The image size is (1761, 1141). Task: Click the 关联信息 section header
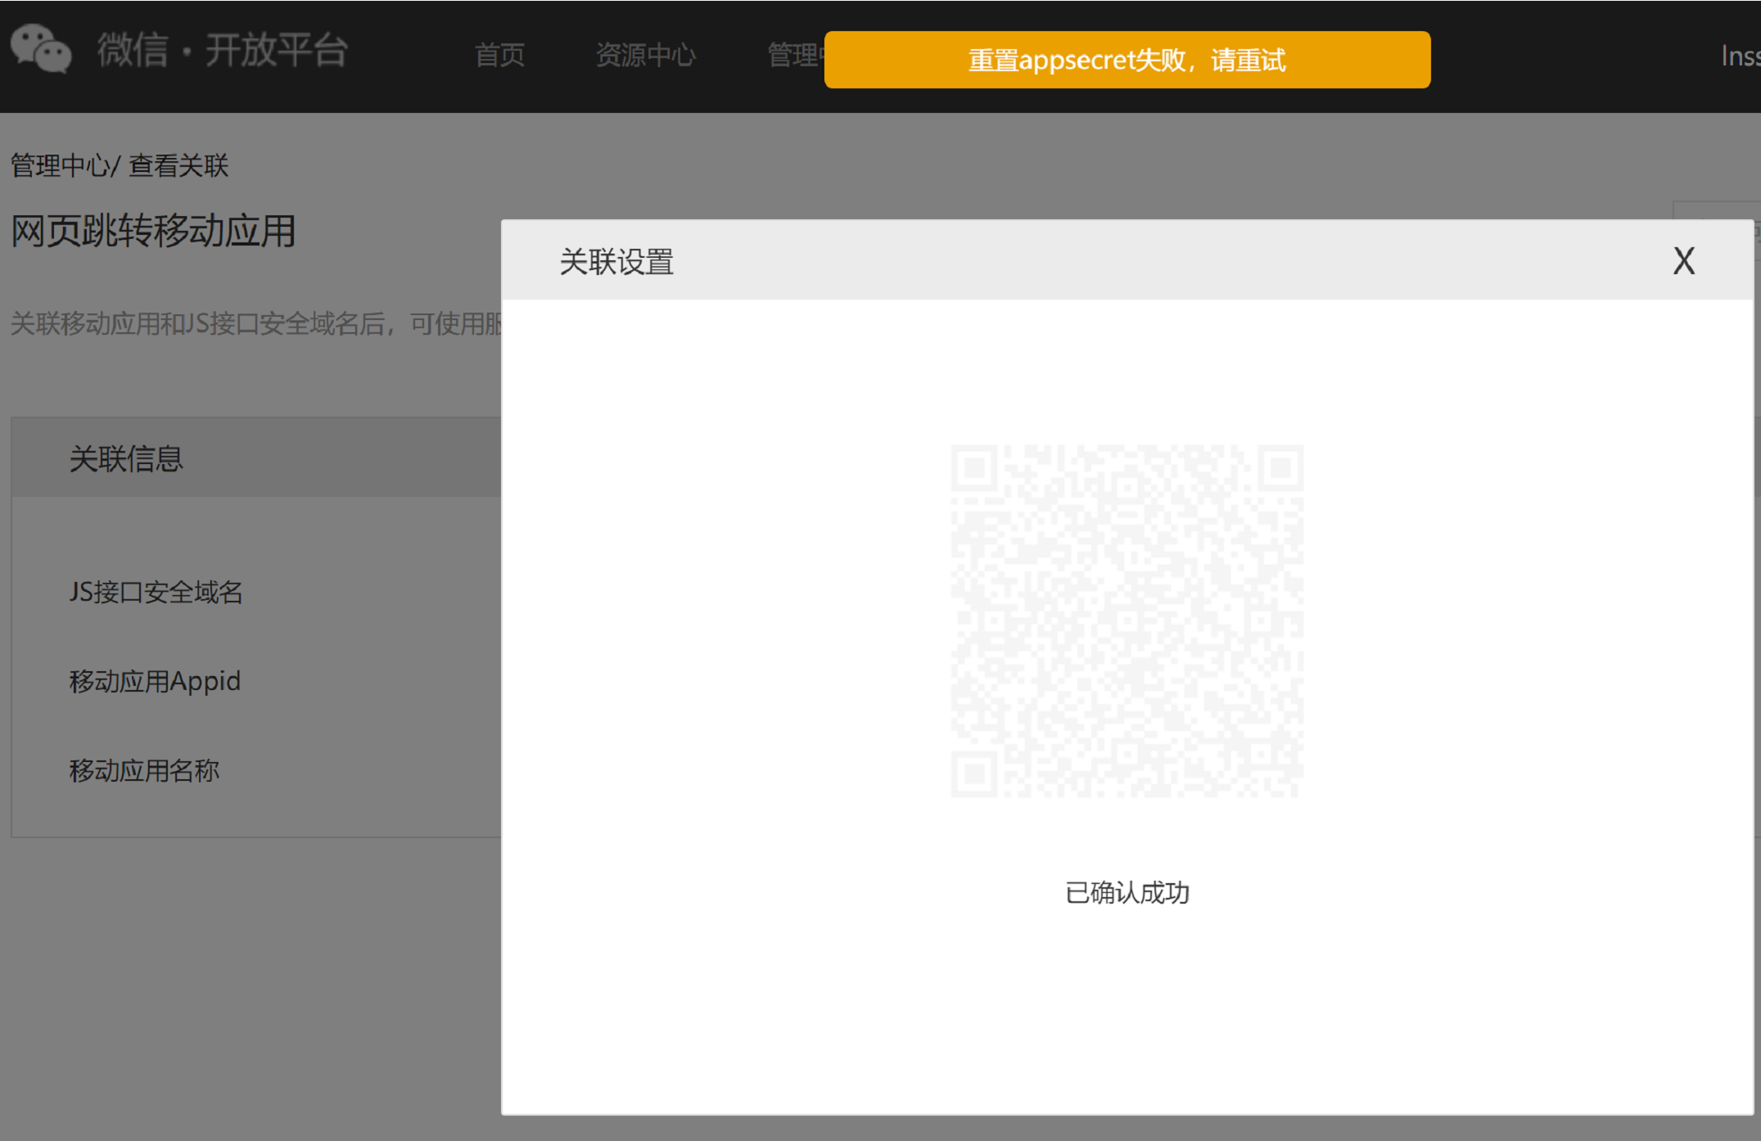click(x=126, y=458)
